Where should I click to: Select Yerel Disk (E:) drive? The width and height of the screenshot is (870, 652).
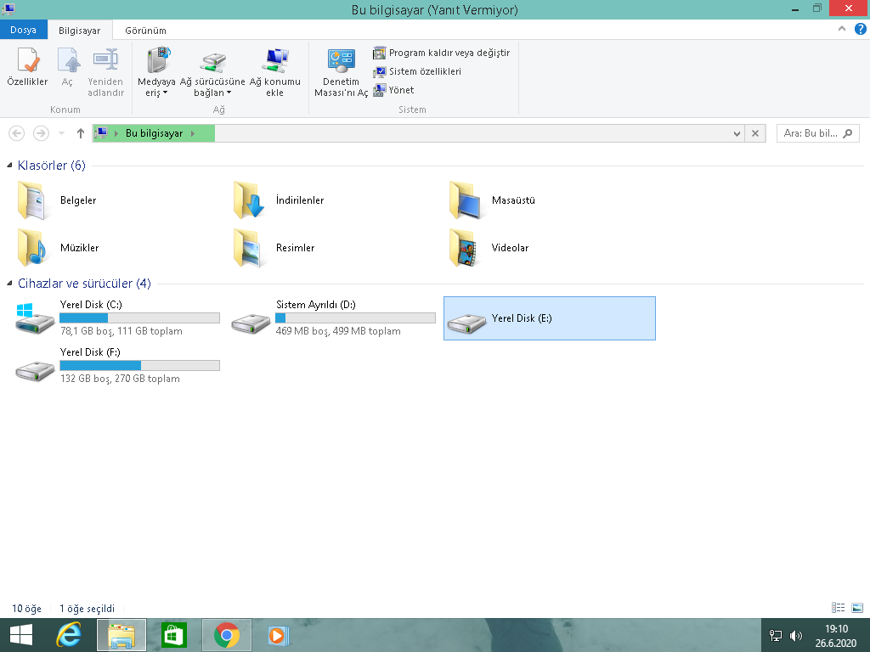550,318
